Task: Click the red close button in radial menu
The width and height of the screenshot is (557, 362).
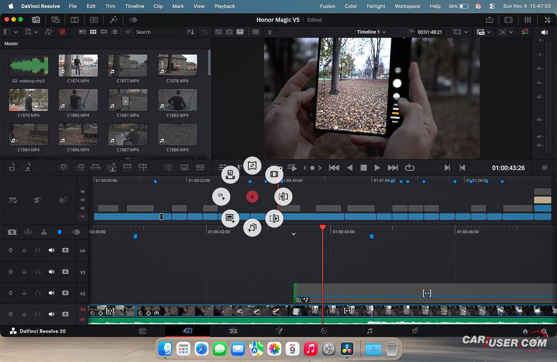Action: (253, 197)
